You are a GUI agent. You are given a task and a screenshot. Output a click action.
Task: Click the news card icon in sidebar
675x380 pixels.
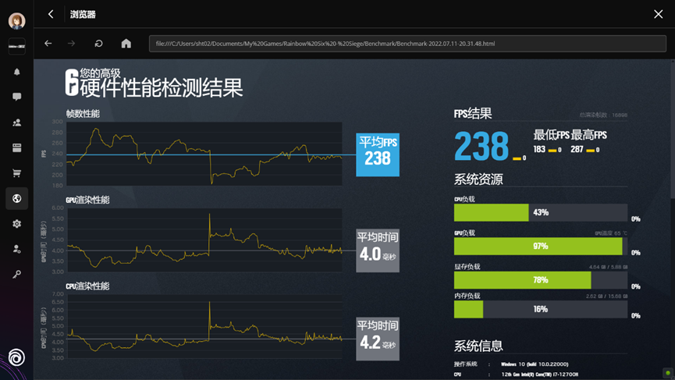16,147
